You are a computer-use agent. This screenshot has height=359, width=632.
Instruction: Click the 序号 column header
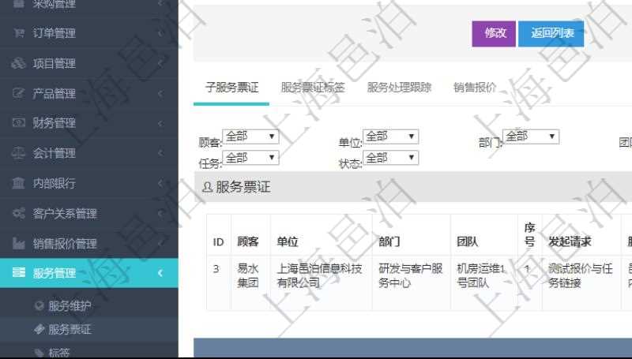[x=529, y=234]
